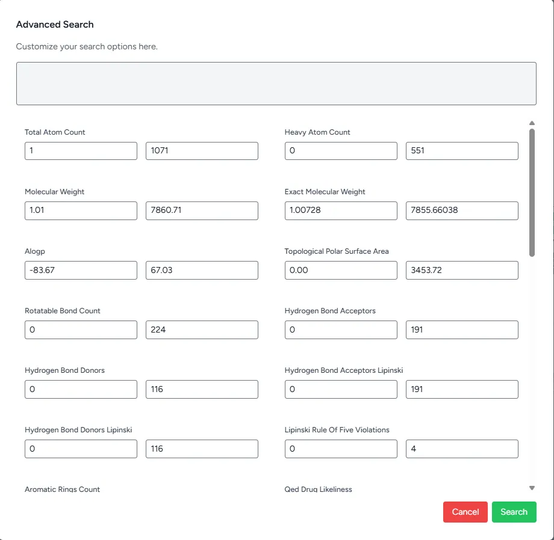Click the Total Atom Count minimum field
The height and width of the screenshot is (540, 554).
click(81, 151)
